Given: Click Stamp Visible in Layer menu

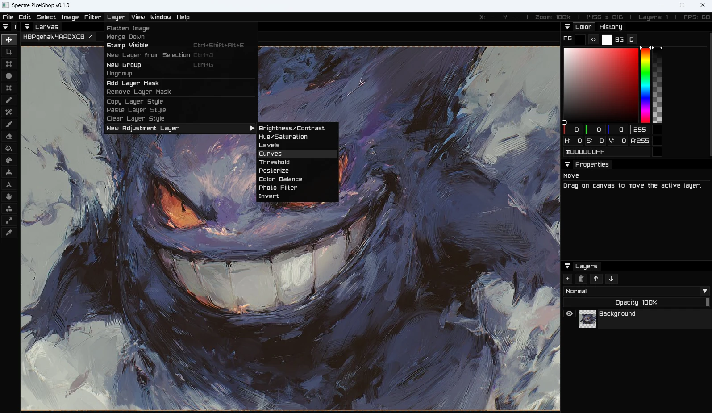Looking at the screenshot, I should pyautogui.click(x=181, y=45).
